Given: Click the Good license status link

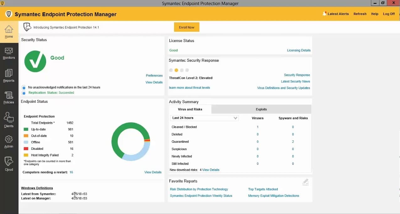Looking at the screenshot, I should [173, 50].
